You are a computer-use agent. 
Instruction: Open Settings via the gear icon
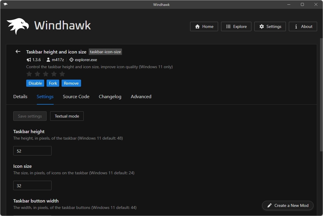[x=262, y=26]
